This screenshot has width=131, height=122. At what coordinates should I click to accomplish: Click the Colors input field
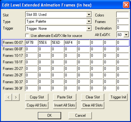[123, 15]
